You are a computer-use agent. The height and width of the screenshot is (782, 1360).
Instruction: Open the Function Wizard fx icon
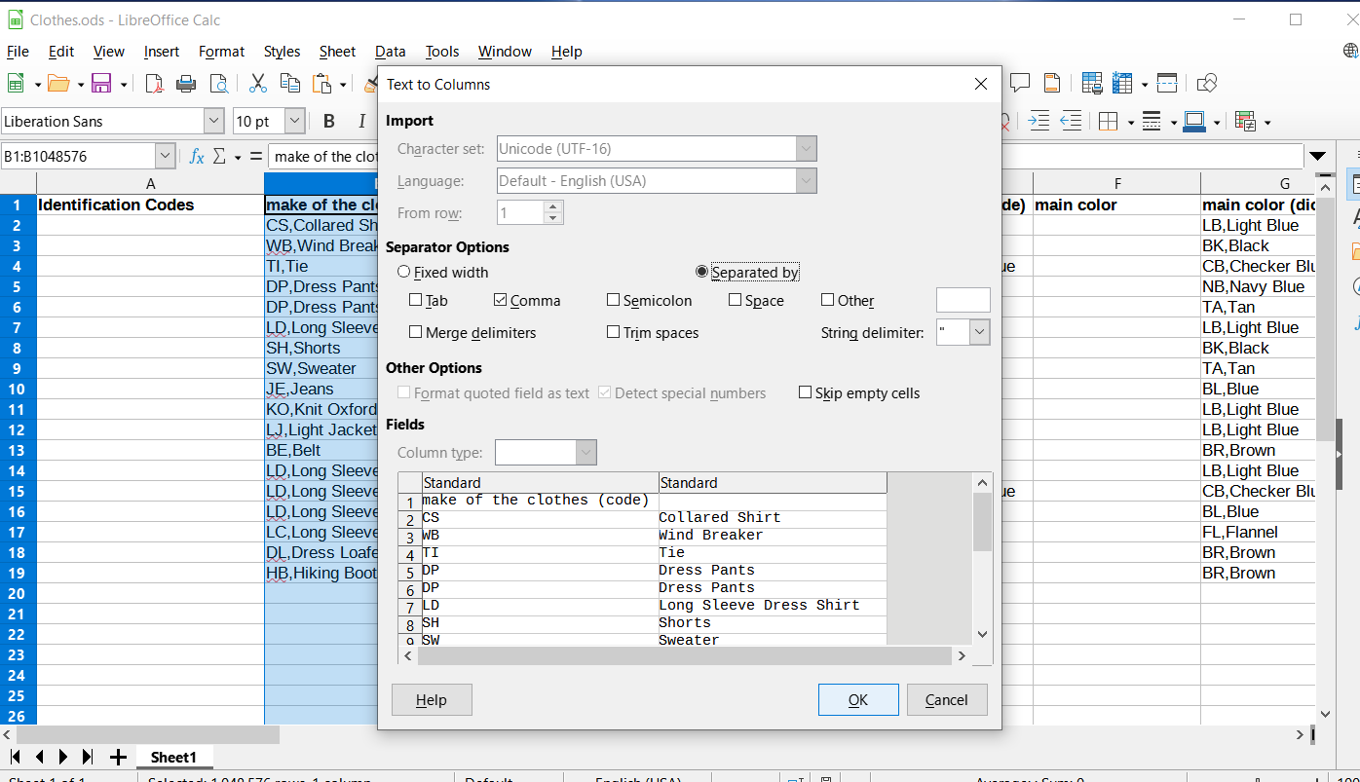[197, 156]
